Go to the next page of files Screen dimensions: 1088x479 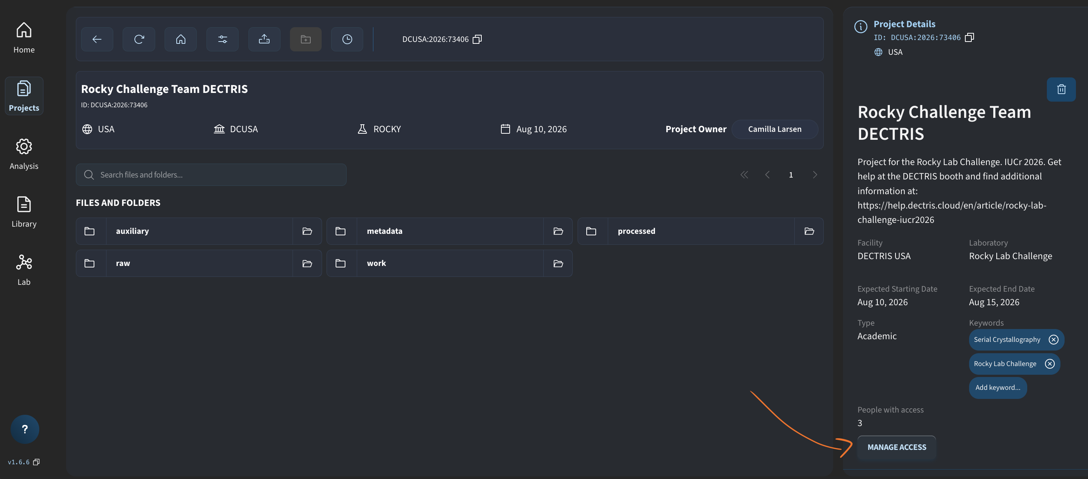(x=815, y=175)
